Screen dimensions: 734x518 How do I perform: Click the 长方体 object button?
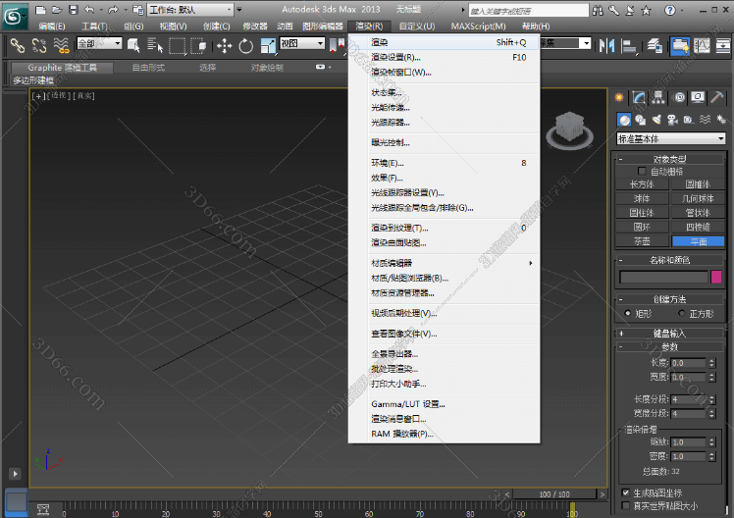click(642, 183)
